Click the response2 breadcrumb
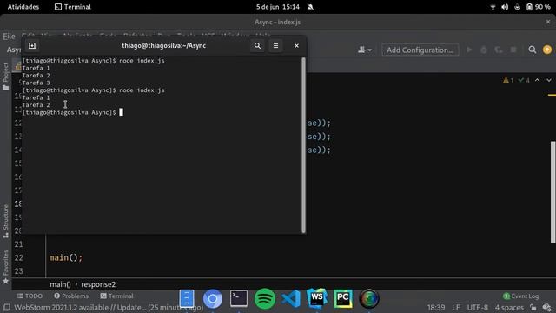This screenshot has width=556, height=313. click(x=98, y=284)
